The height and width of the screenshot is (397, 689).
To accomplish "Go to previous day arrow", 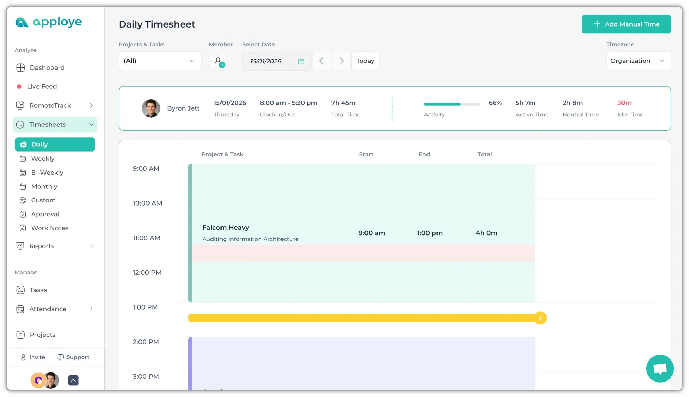I will pyautogui.click(x=321, y=61).
